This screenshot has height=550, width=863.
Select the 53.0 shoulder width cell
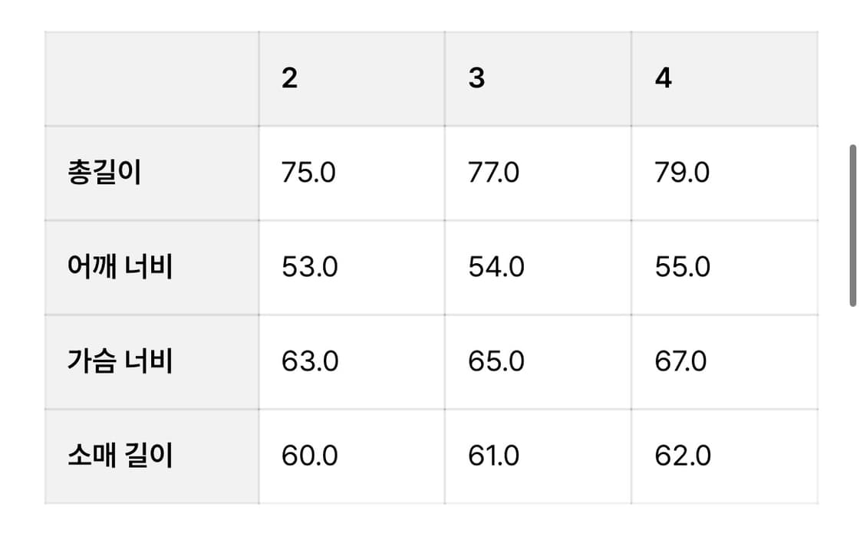[351, 268]
